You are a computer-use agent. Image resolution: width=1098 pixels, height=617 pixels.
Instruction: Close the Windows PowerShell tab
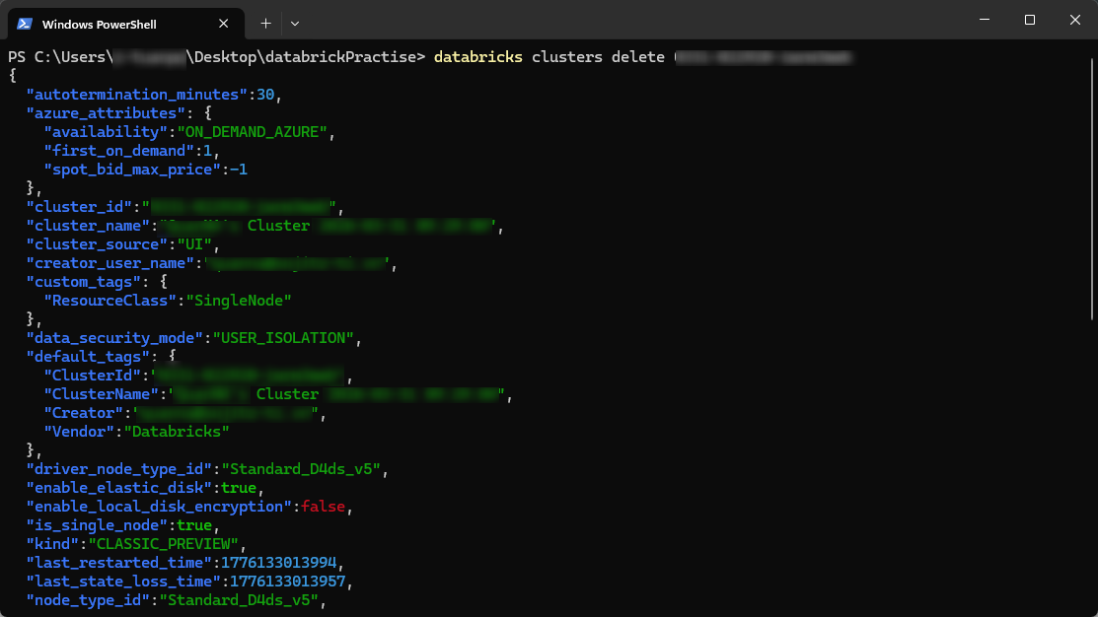point(226,24)
